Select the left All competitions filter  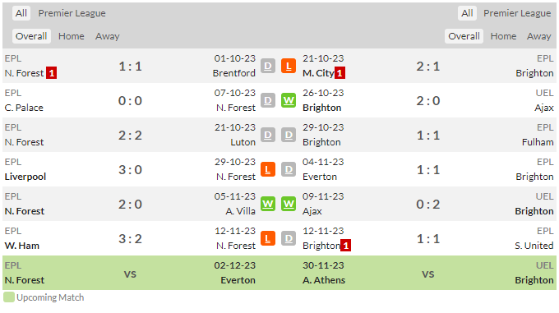click(x=21, y=13)
